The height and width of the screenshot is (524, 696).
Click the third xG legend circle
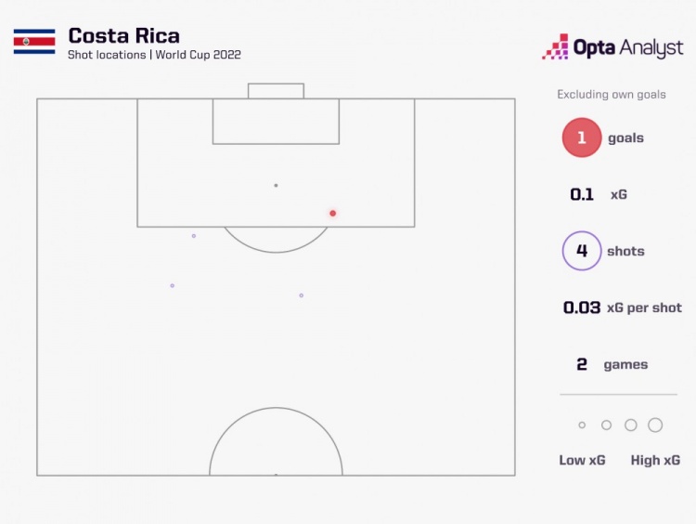[x=630, y=426]
